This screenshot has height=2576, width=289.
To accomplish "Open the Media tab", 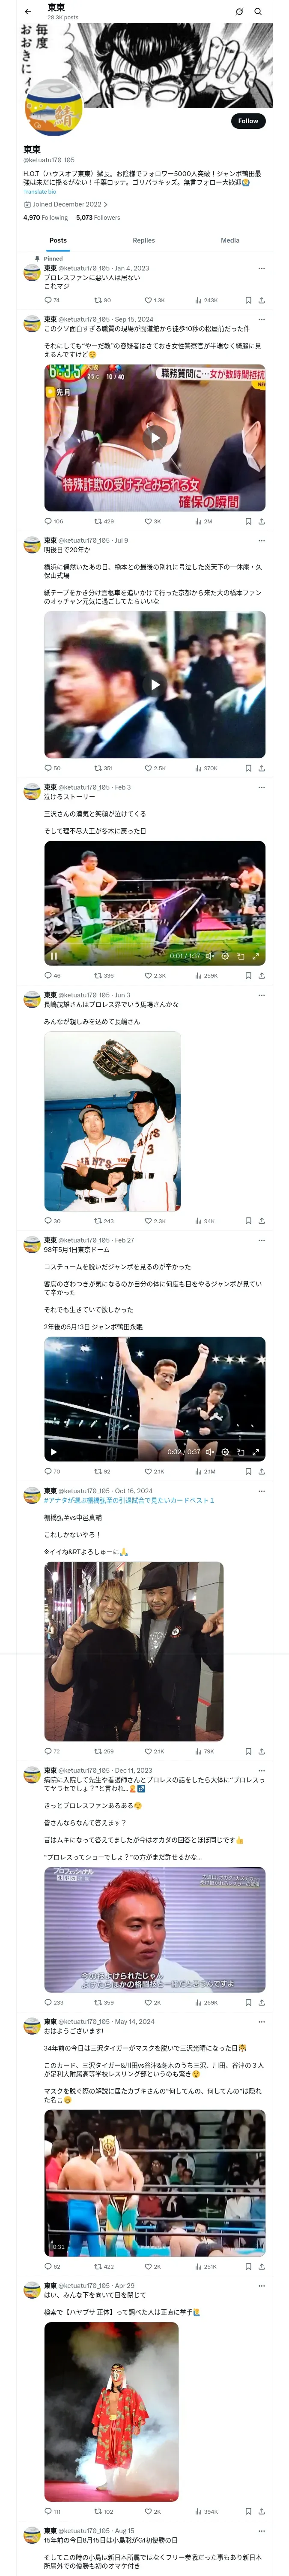I will point(230,240).
